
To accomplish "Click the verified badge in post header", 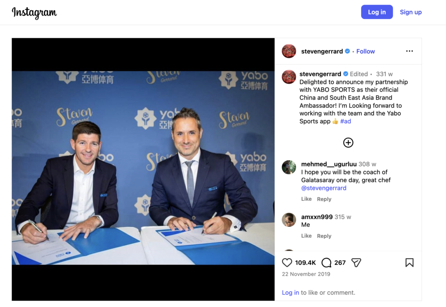I will tap(347, 51).
